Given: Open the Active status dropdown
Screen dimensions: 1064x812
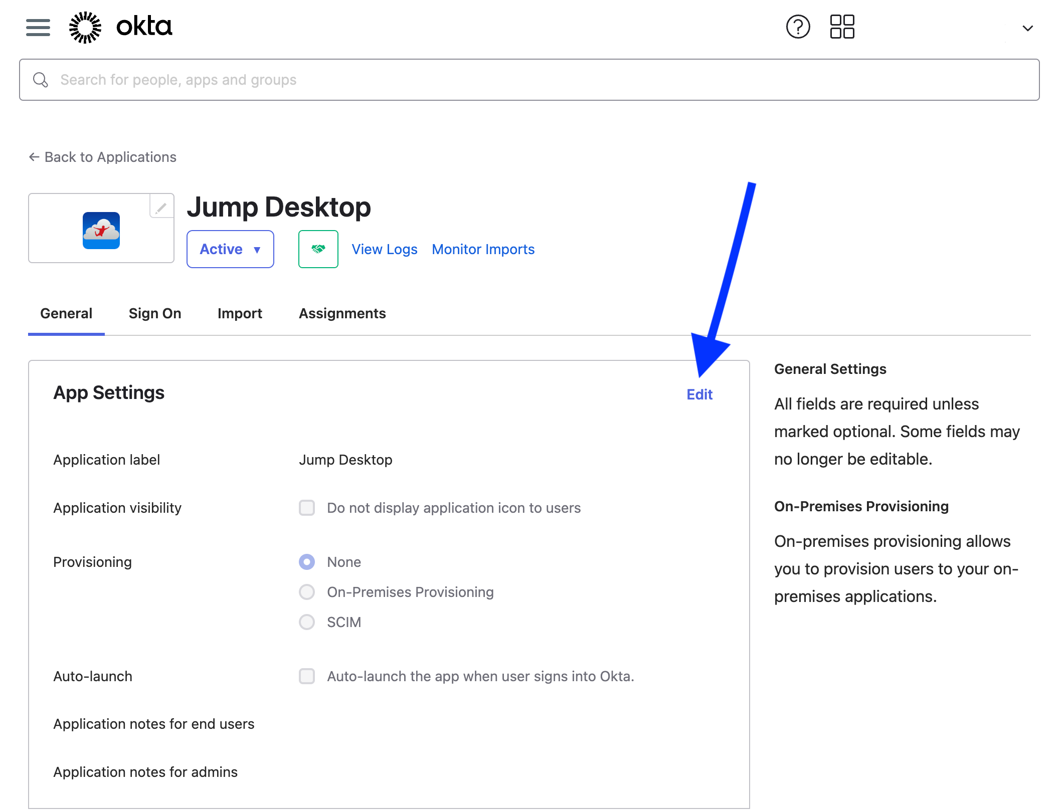Looking at the screenshot, I should (230, 249).
